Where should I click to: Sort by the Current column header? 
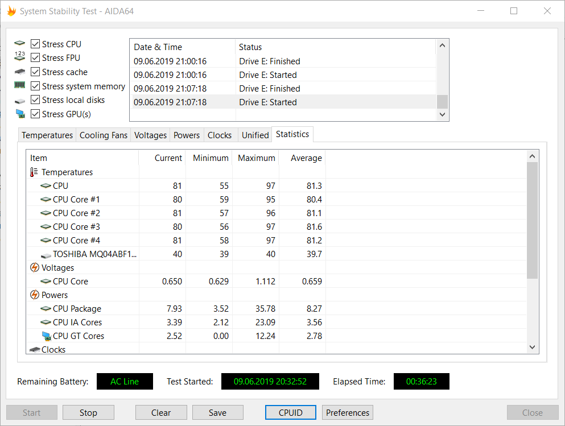click(x=162, y=158)
